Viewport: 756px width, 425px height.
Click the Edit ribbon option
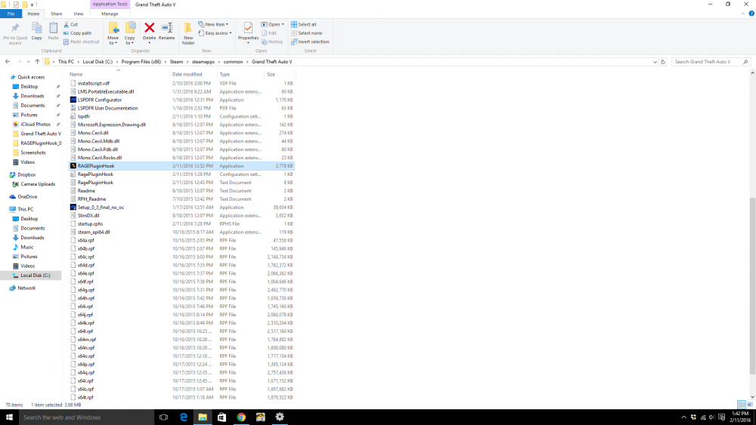point(269,33)
